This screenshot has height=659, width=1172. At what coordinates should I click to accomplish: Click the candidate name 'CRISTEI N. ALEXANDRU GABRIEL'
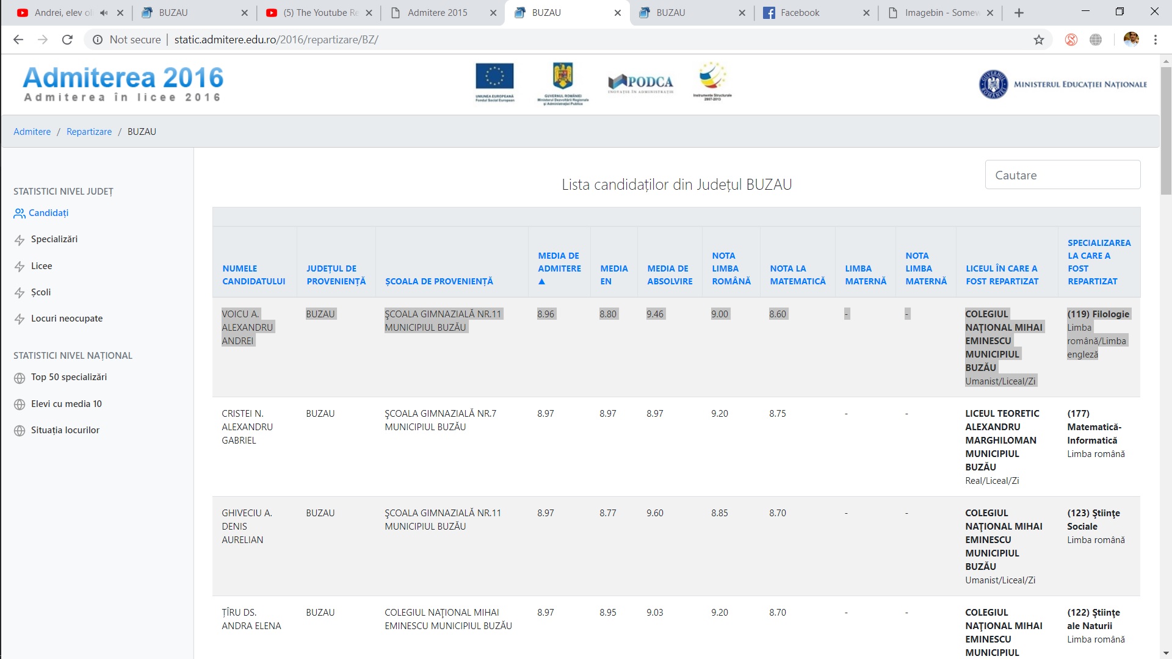point(247,427)
